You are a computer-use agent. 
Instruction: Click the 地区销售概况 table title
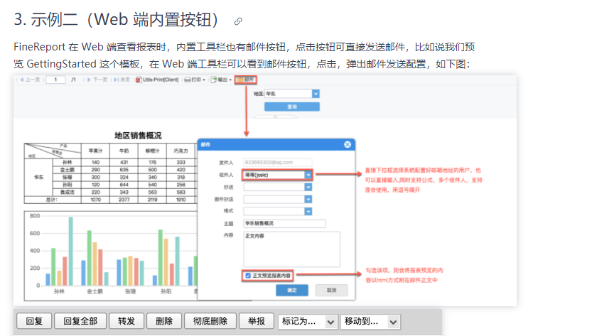point(138,136)
